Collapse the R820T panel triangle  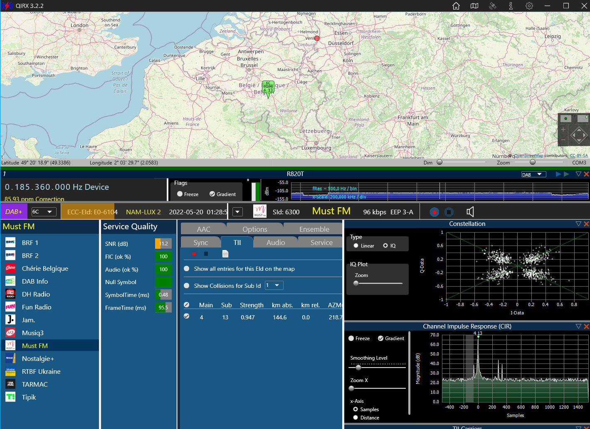[578, 174]
